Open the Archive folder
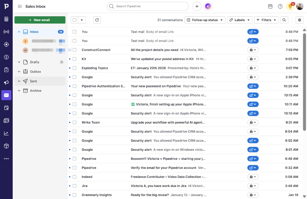 coord(40,91)
